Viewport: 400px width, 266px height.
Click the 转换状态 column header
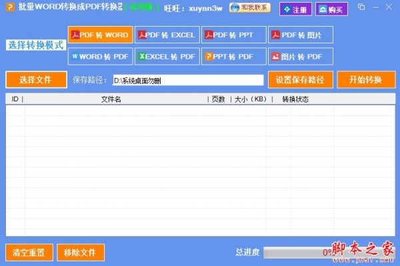click(x=295, y=99)
